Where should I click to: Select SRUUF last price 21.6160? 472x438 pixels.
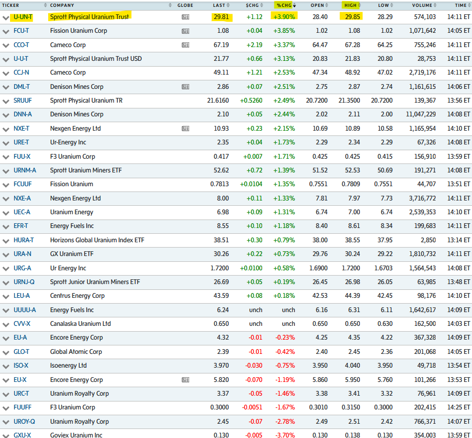coord(218,101)
